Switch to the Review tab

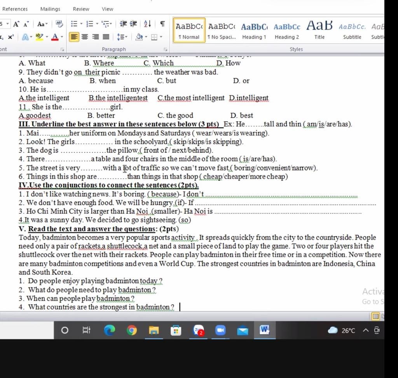pos(81,9)
